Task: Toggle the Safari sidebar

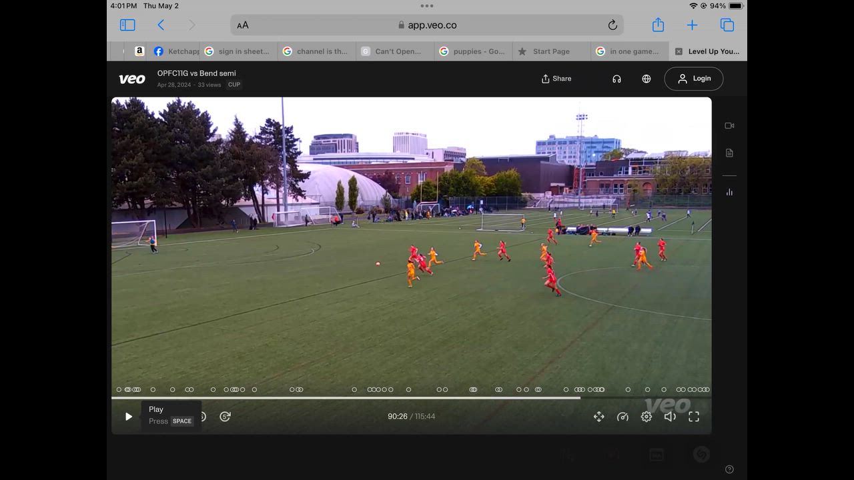Action: point(127,25)
